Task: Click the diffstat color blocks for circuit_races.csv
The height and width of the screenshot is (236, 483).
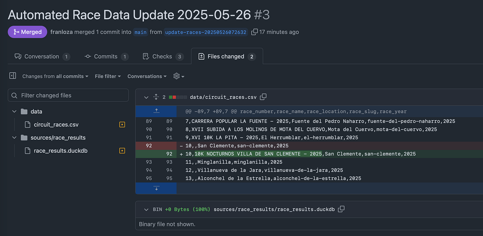Action: (178, 97)
